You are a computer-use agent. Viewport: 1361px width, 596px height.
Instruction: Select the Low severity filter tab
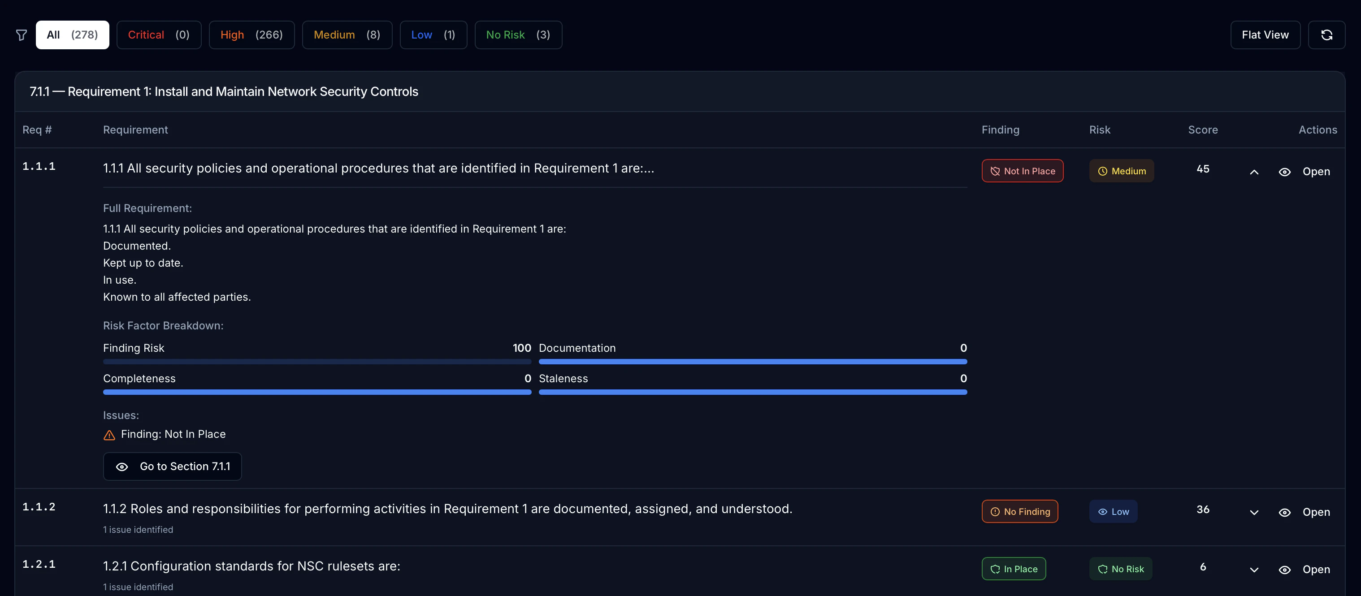pos(433,35)
